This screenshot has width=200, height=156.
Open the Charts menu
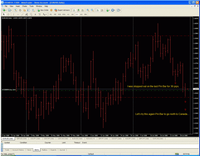coord(25,6)
